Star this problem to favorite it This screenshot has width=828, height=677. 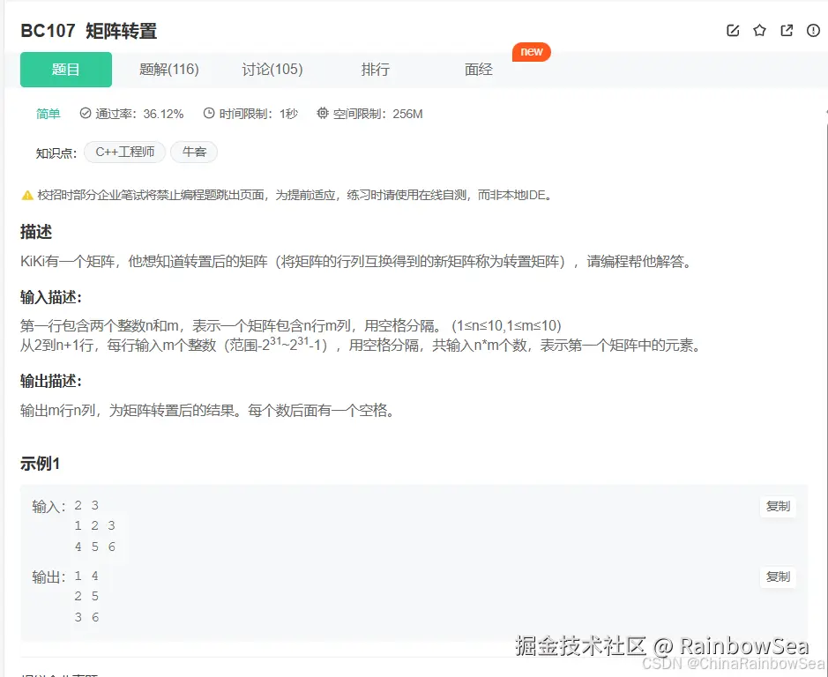(x=758, y=30)
